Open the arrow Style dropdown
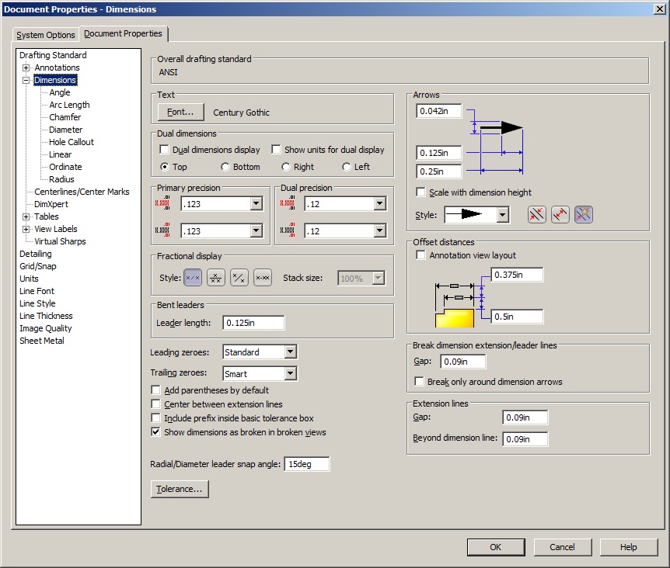This screenshot has width=670, height=568. [x=503, y=214]
